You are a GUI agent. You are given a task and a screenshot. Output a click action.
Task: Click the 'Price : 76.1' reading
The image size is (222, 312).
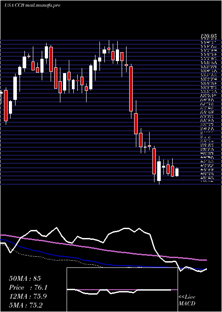pyautogui.click(x=28, y=287)
